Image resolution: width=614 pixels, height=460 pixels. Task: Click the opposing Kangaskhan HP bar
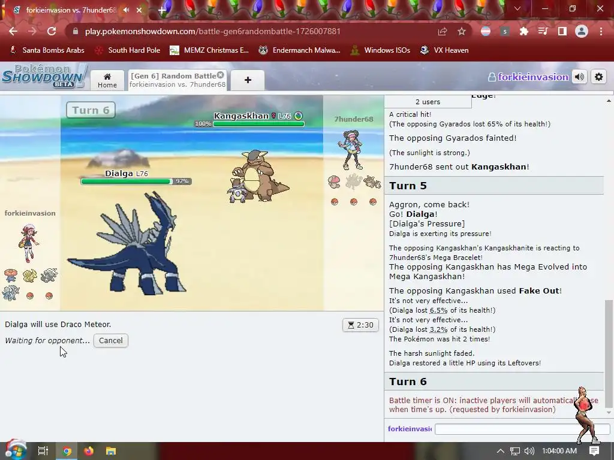(258, 124)
